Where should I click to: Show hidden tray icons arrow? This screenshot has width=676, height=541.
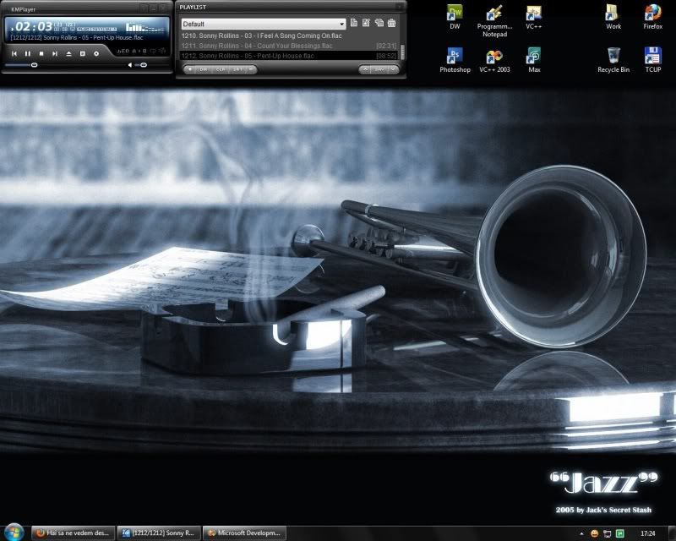[x=581, y=533]
